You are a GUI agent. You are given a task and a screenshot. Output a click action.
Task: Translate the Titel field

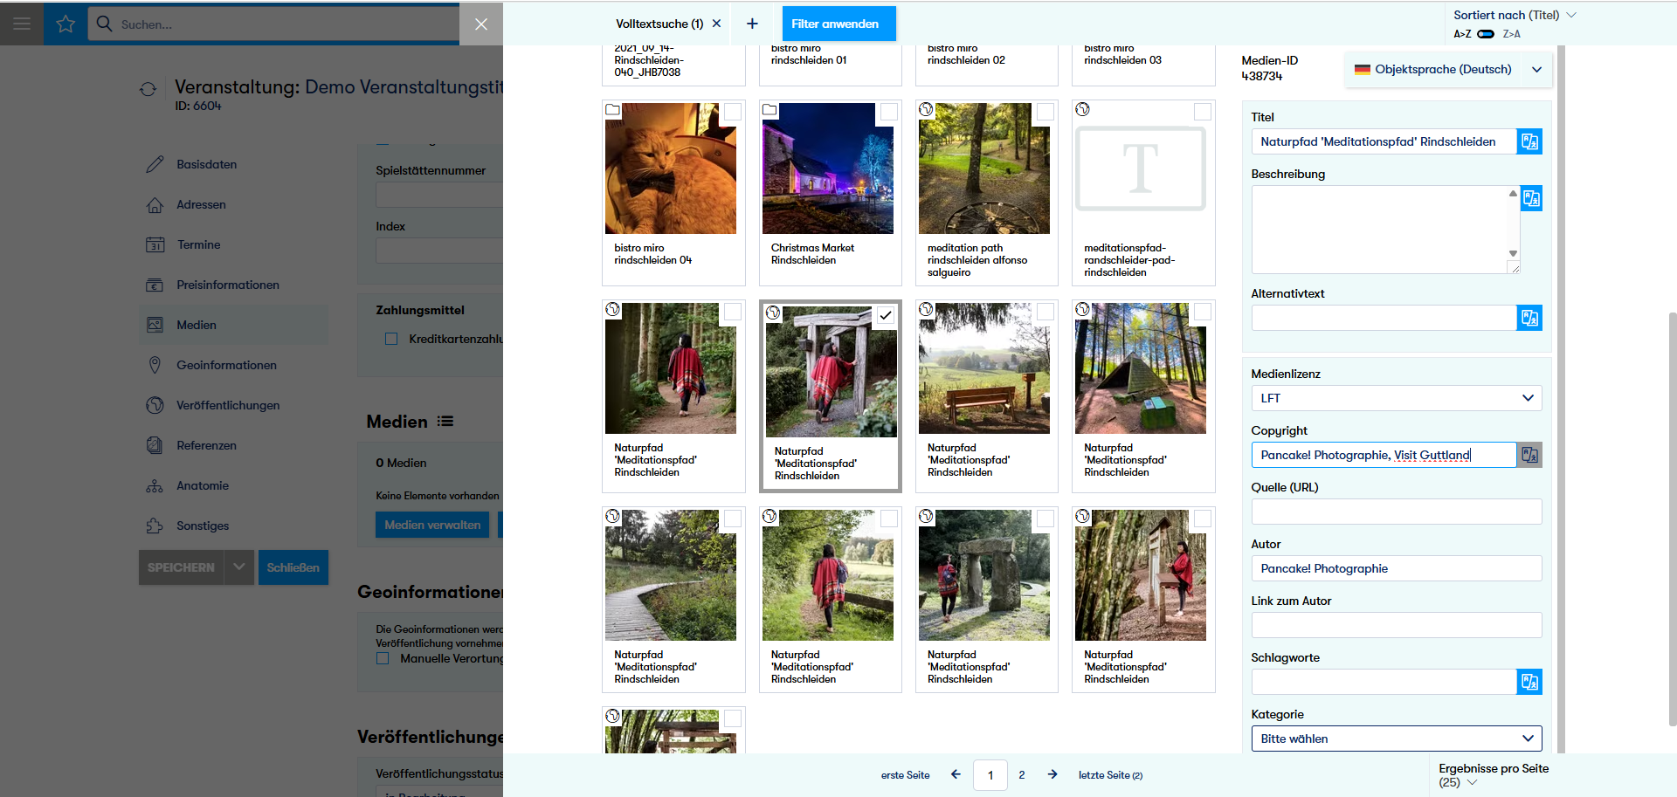[x=1529, y=141]
